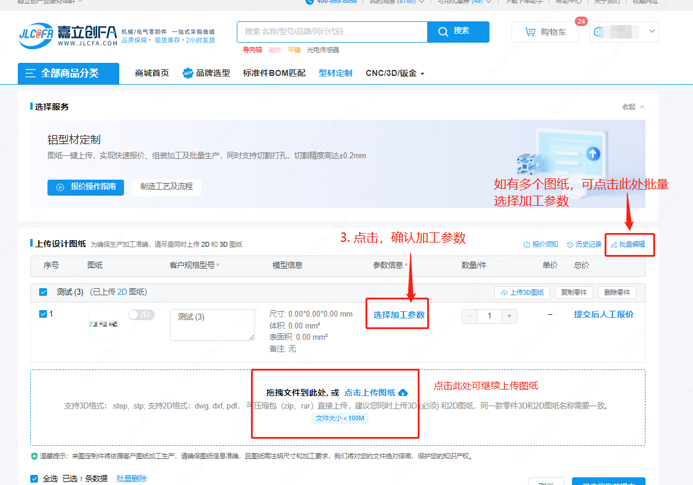
Task: Expand the 全部商品分类 category menu
Action: 68,74
